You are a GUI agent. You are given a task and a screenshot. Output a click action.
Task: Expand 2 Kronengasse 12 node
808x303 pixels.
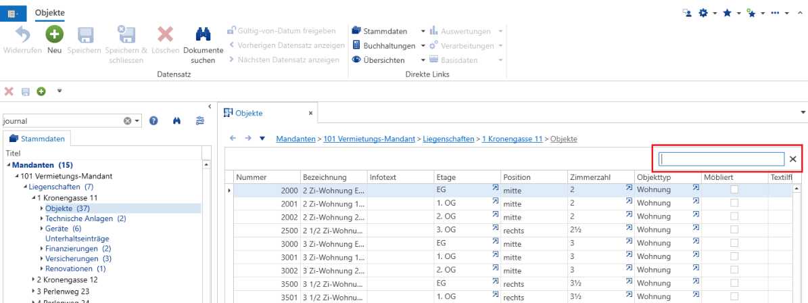[34, 280]
